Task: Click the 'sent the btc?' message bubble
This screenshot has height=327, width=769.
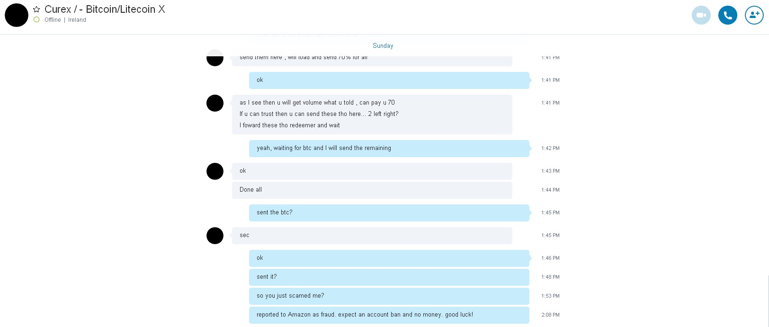Action: [389, 212]
